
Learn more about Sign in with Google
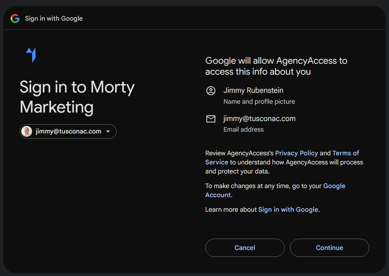coord(288,209)
